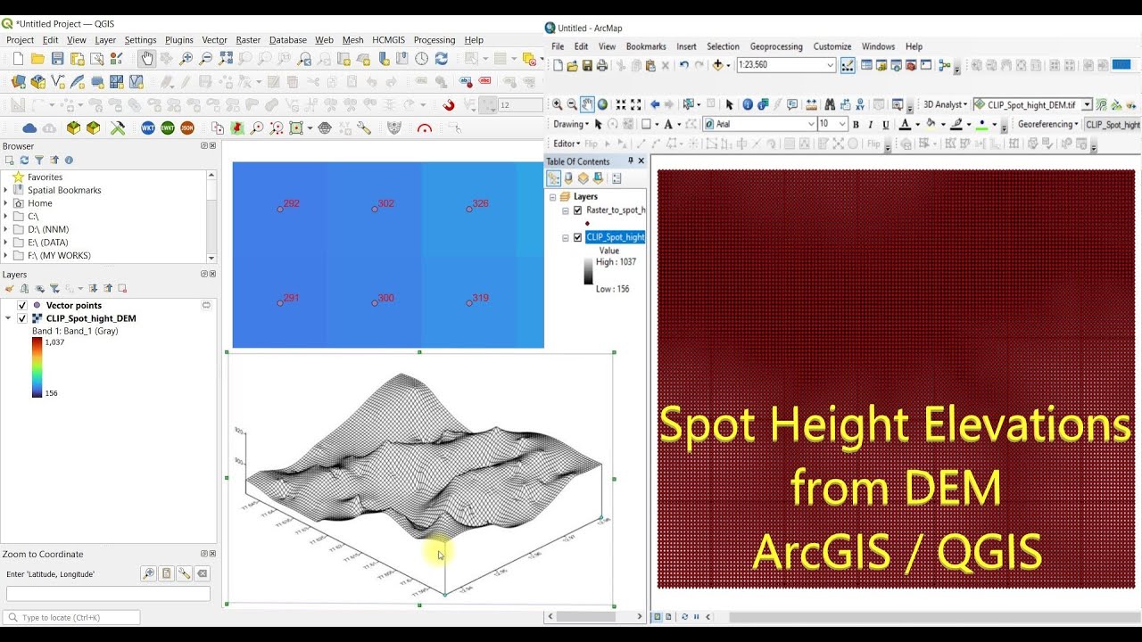Open the Arial font dropdown
Image resolution: width=1142 pixels, height=642 pixels.
(811, 124)
